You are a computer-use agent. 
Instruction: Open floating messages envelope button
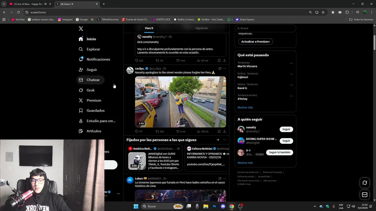click(x=365, y=195)
